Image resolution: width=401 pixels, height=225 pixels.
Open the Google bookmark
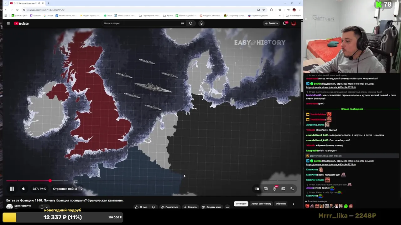48,16
